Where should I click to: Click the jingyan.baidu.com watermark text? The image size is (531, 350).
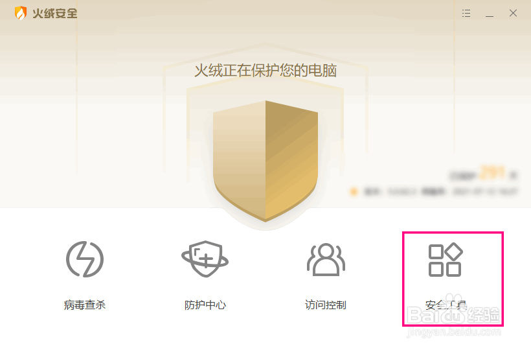point(454,332)
